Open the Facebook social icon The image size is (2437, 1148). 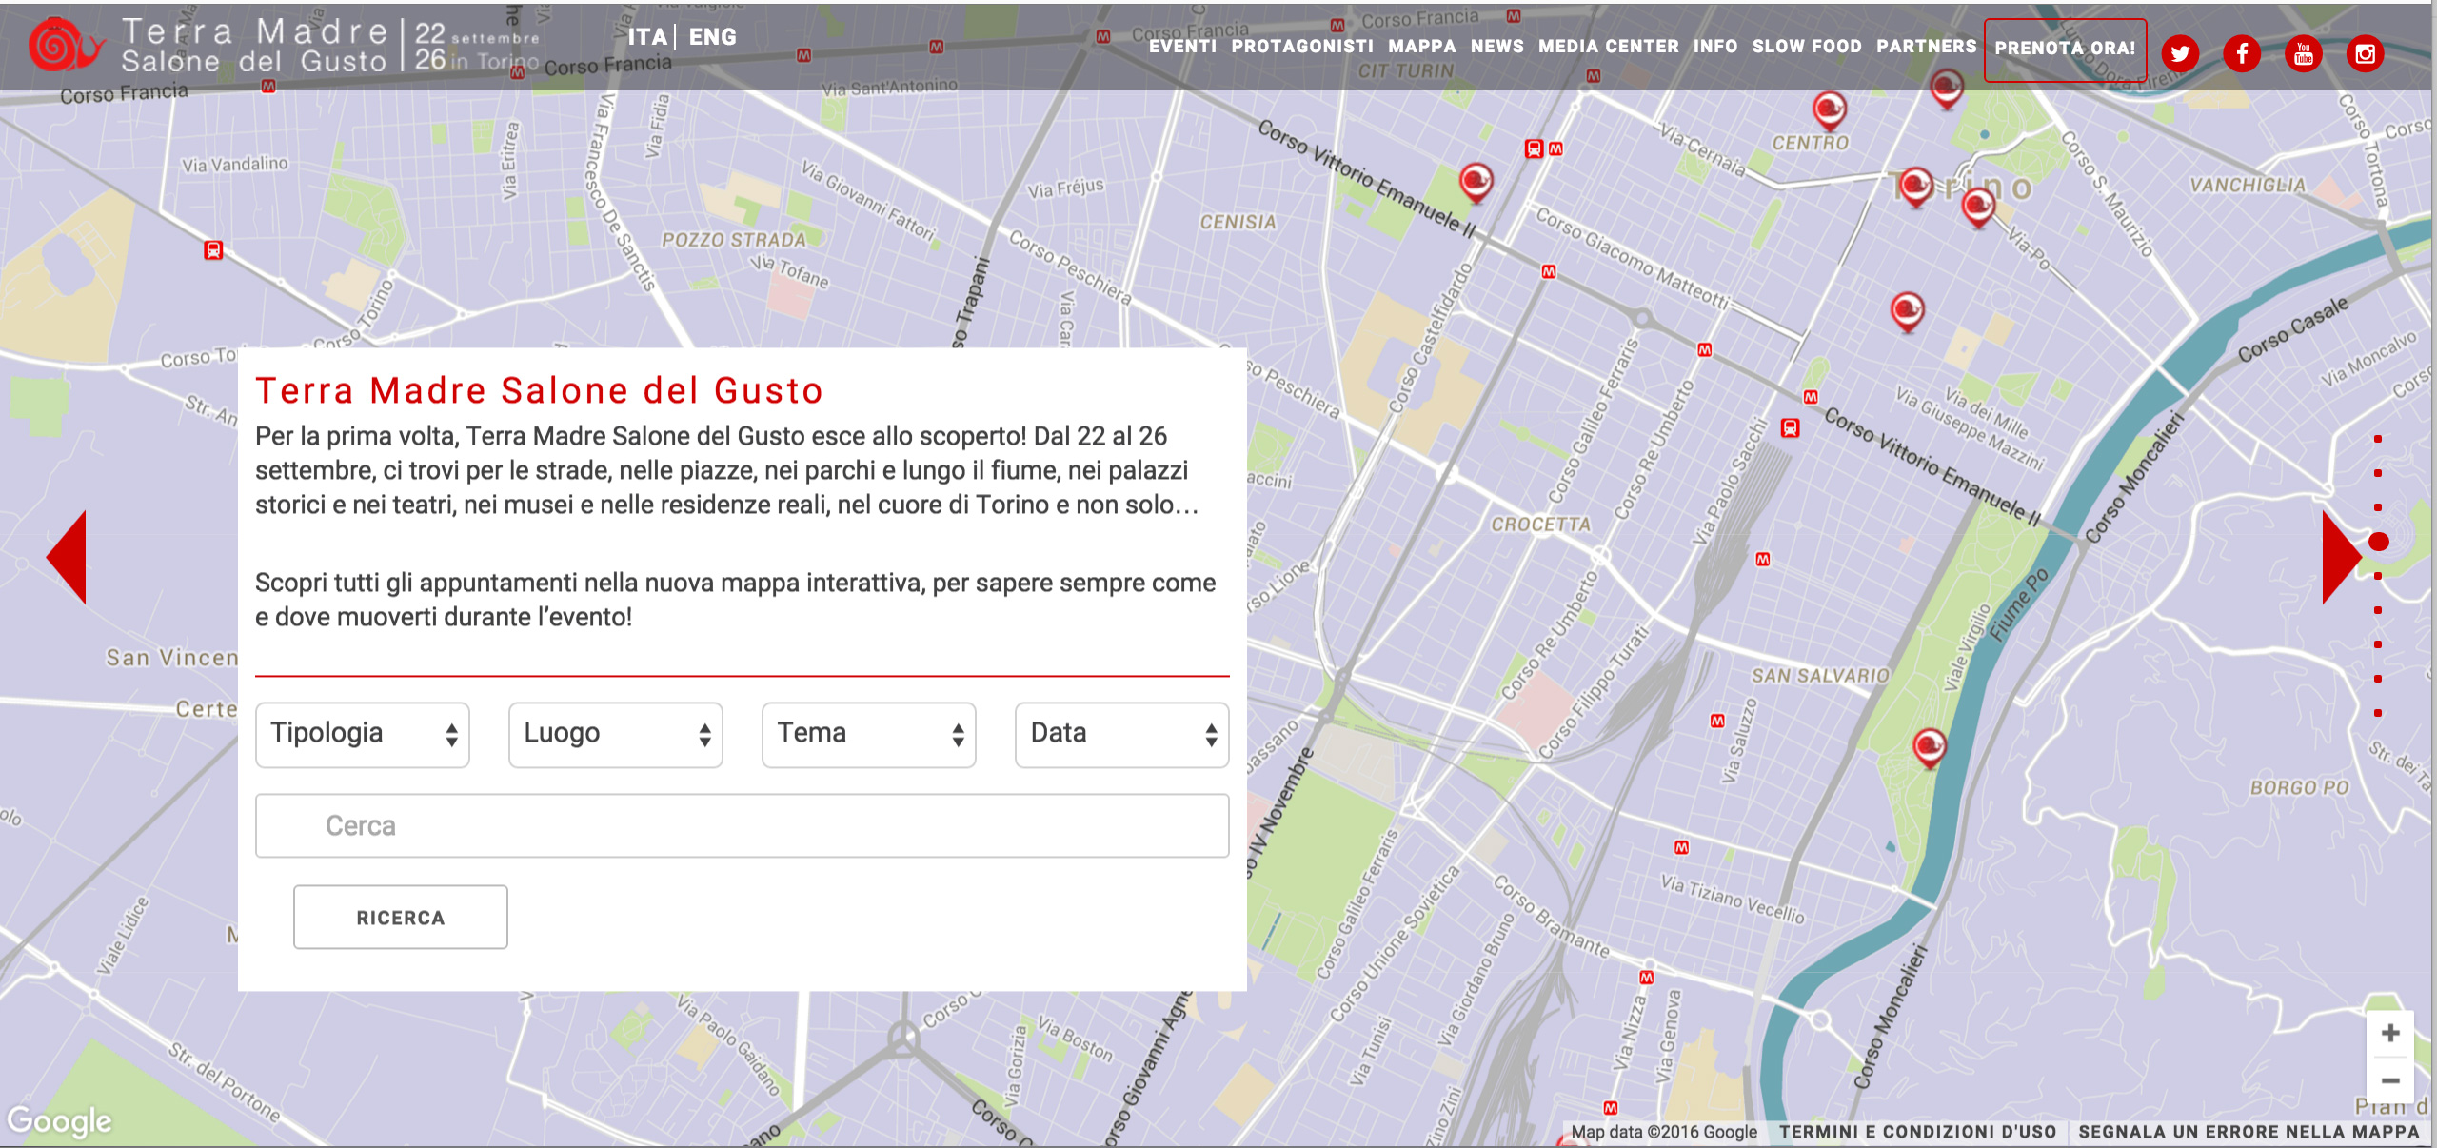[2242, 53]
